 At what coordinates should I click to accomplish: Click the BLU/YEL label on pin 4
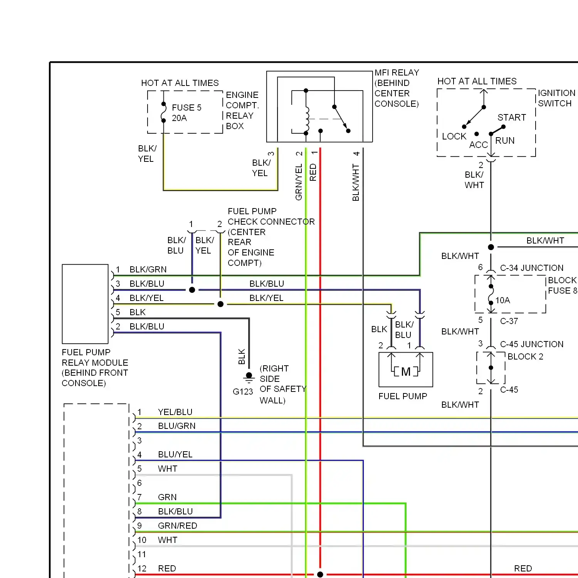click(175, 454)
